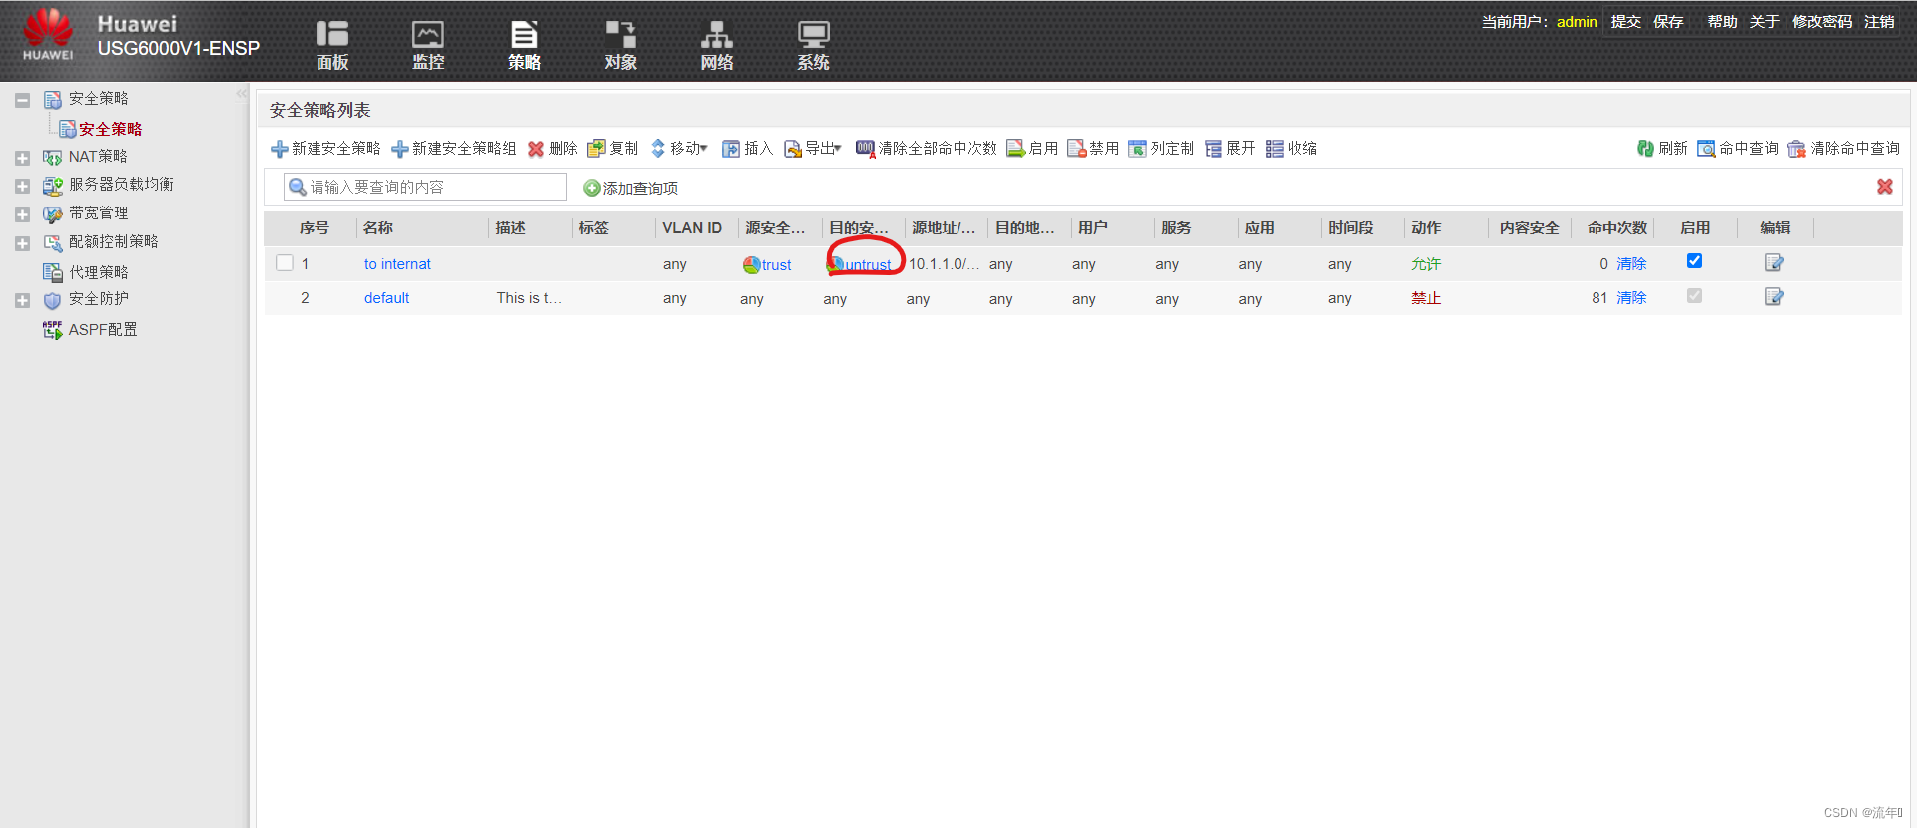Expand the 安全防护 tree node
The width and height of the screenshot is (1917, 828).
pos(22,300)
